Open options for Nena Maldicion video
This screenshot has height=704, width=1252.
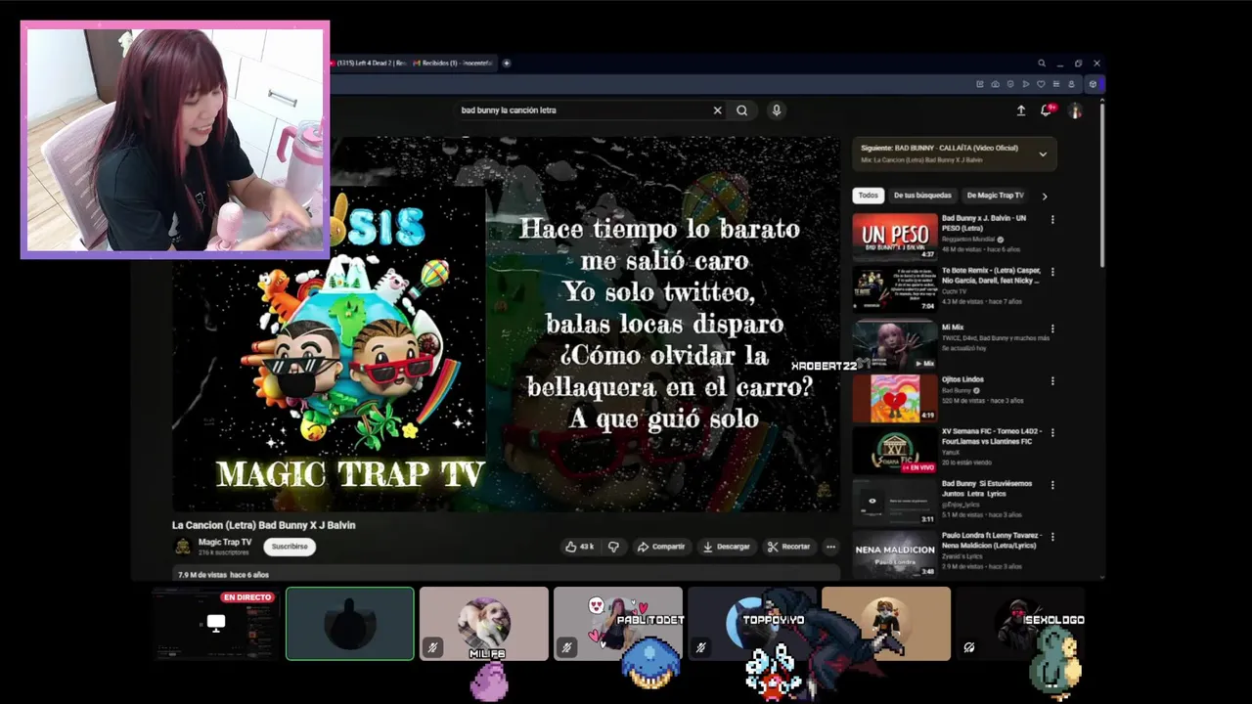(x=1052, y=537)
